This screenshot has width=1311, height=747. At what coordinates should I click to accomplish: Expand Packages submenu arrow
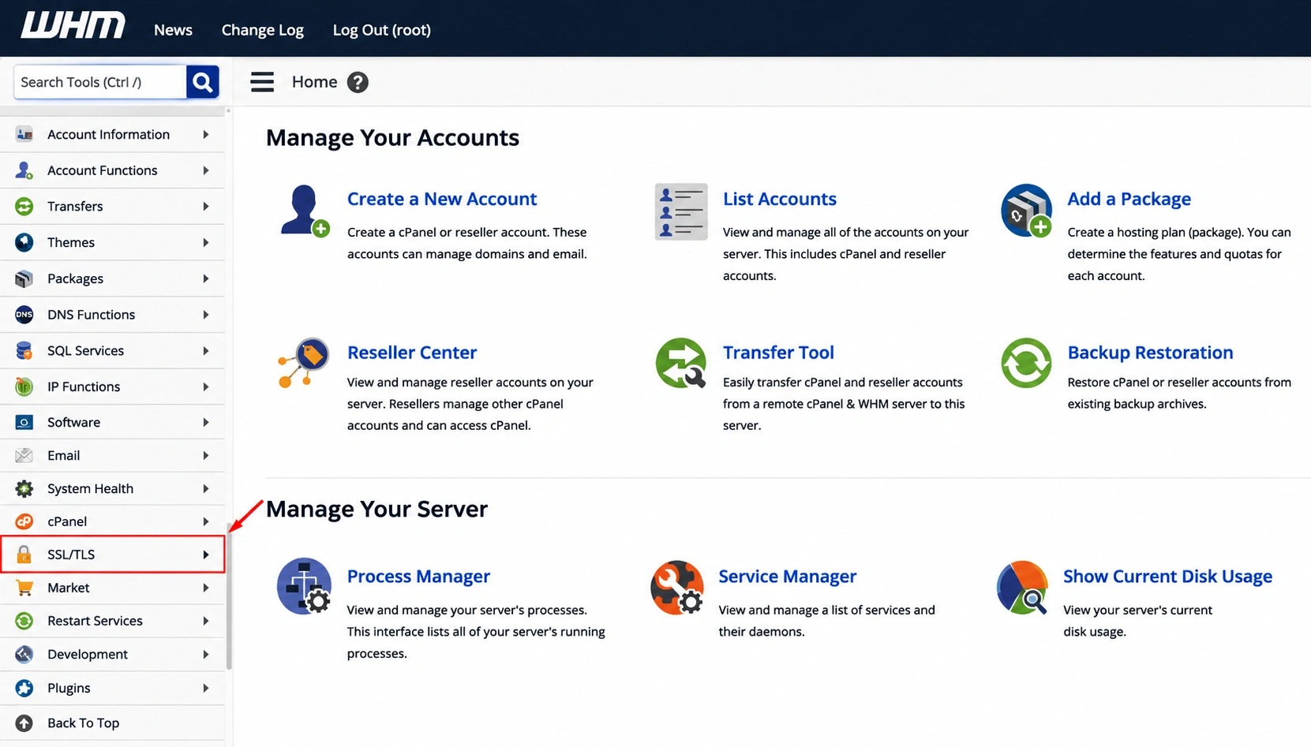point(206,278)
